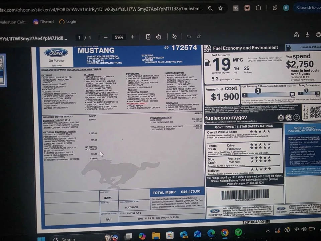Download the PDF file

pos(307,34)
